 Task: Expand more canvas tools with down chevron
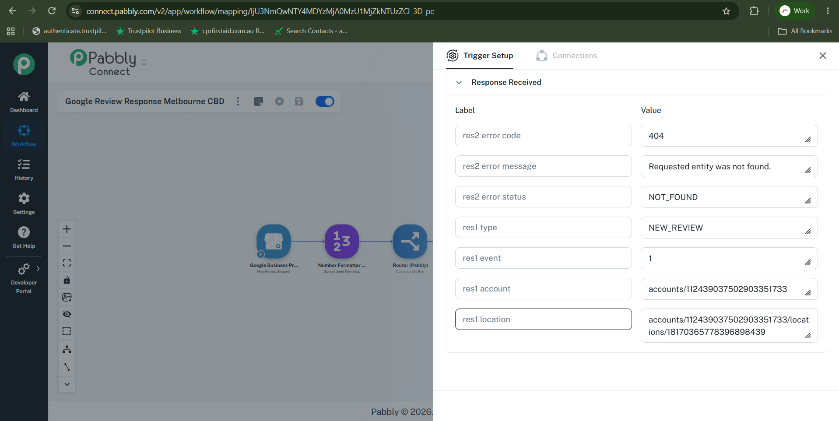click(67, 384)
